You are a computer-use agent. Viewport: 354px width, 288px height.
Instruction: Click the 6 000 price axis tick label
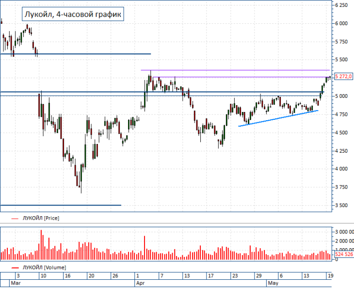pyautogui.click(x=341, y=23)
